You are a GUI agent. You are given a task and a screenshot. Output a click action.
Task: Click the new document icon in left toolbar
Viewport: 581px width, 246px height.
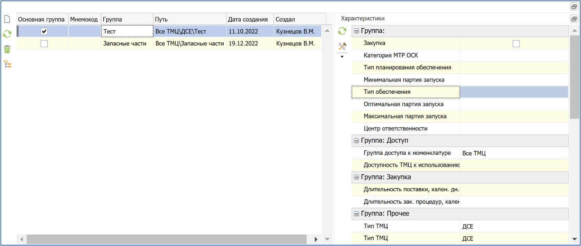coord(7,19)
